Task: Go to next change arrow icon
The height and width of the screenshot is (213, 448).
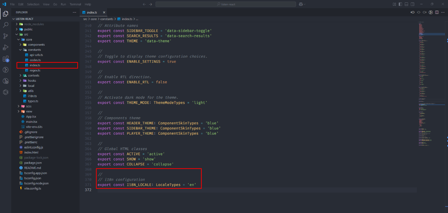Action: coord(425,12)
